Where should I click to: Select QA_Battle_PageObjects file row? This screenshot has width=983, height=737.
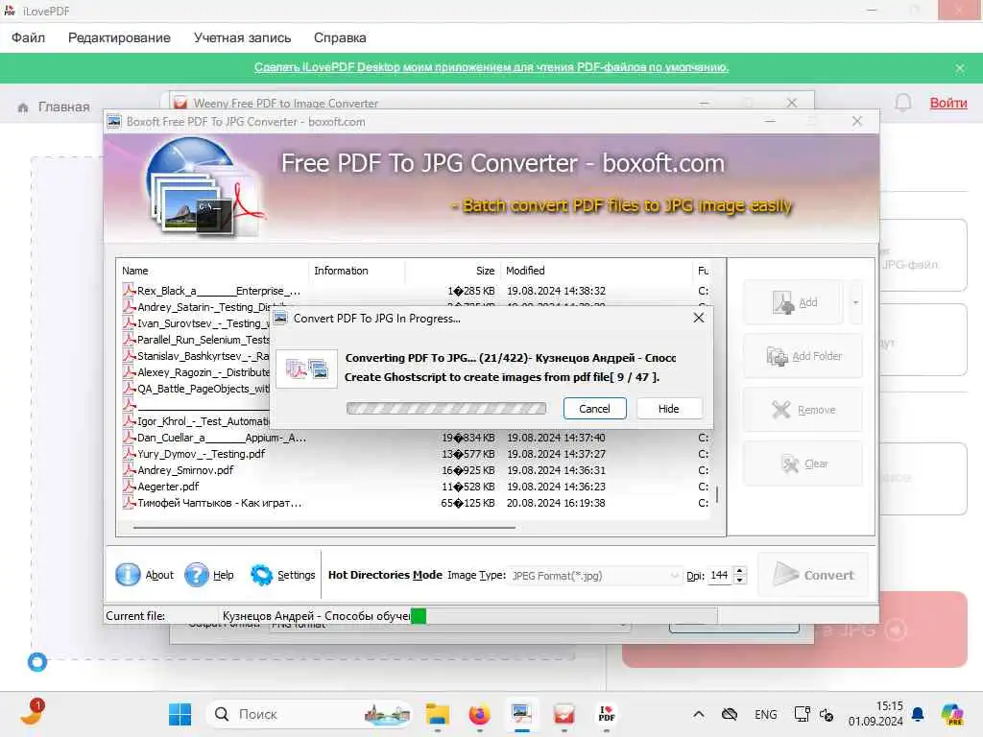click(x=197, y=389)
